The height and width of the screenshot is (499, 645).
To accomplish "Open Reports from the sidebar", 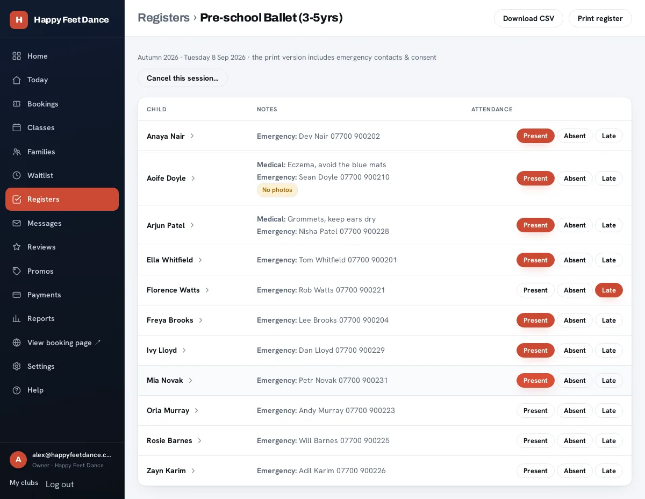I will (x=62, y=318).
